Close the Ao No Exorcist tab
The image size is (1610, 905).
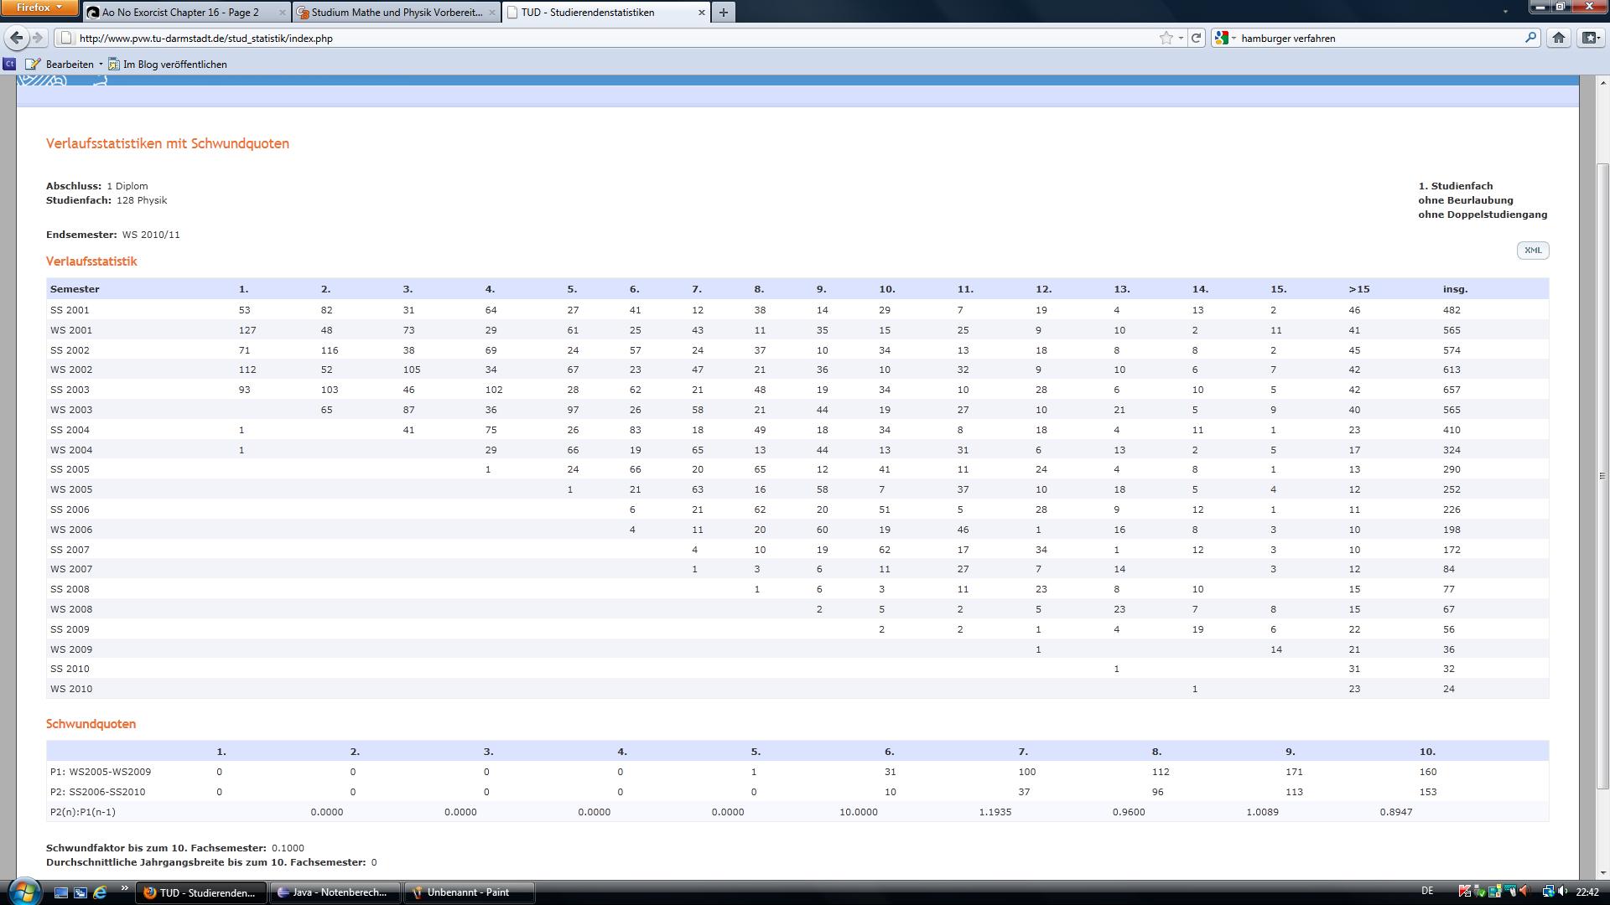[282, 13]
